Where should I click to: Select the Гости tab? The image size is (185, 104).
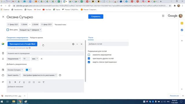point(90,38)
